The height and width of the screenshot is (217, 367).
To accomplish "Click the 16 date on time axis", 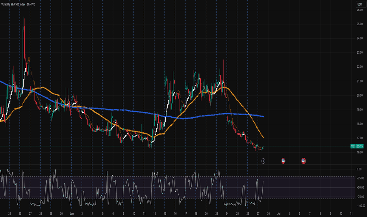I will point(175,213).
